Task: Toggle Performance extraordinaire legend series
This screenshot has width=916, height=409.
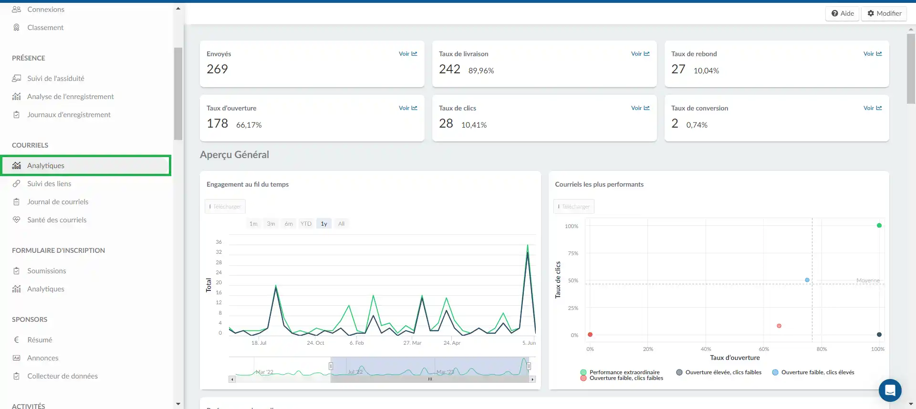Action: point(620,372)
